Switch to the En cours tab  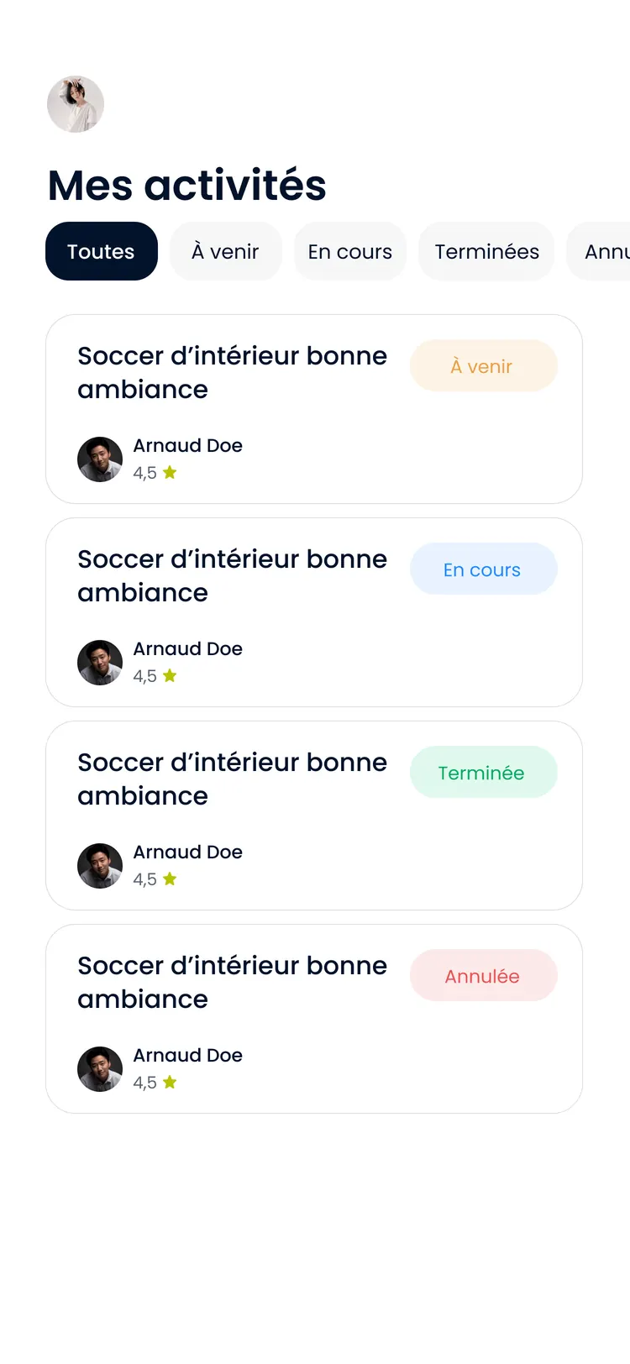350,251
